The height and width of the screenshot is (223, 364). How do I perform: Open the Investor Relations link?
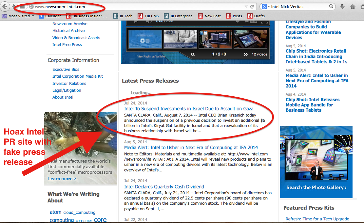click(x=69, y=83)
